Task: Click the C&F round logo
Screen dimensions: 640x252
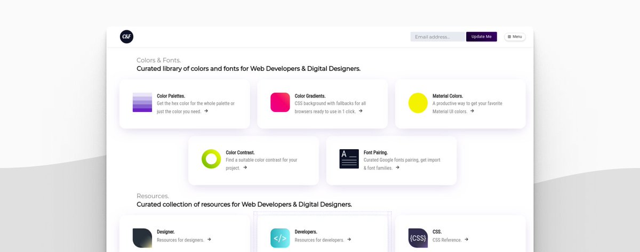Action: coord(126,37)
